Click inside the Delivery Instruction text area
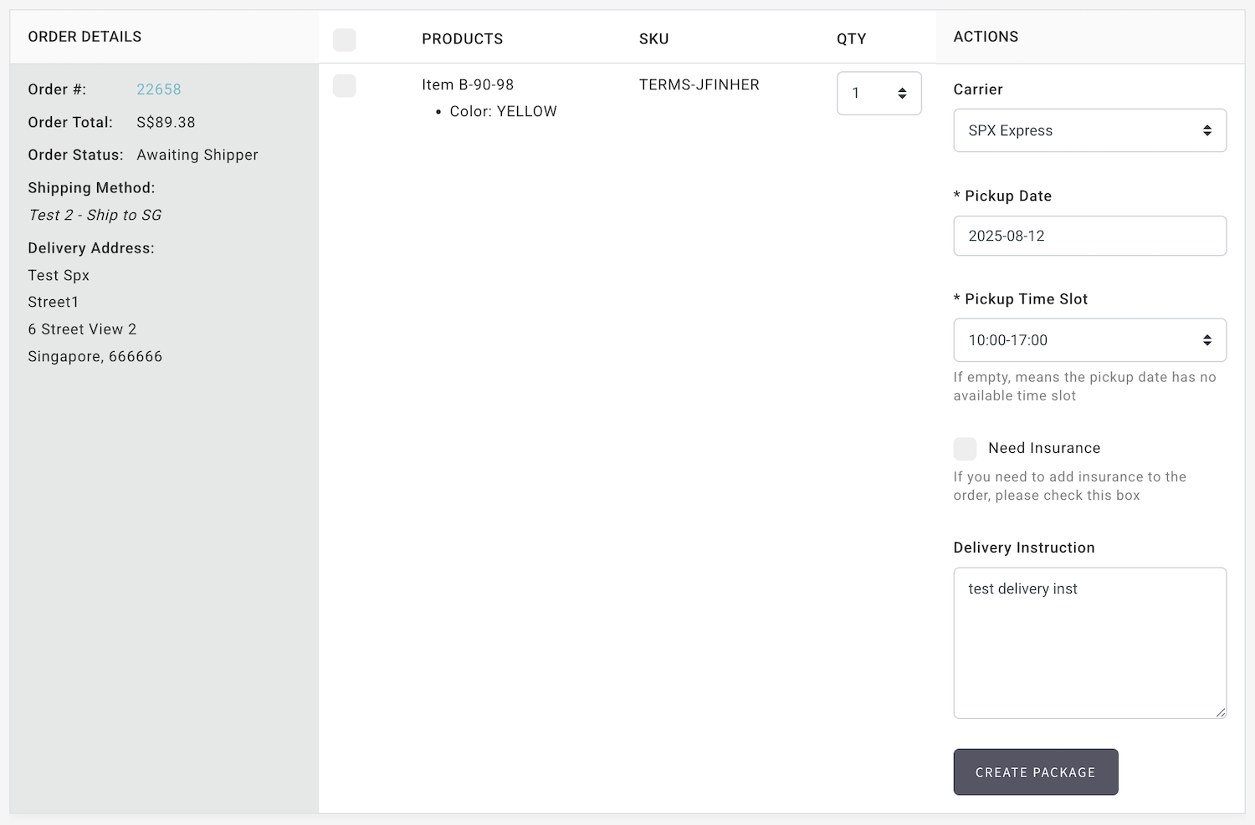The image size is (1255, 825). 1090,643
